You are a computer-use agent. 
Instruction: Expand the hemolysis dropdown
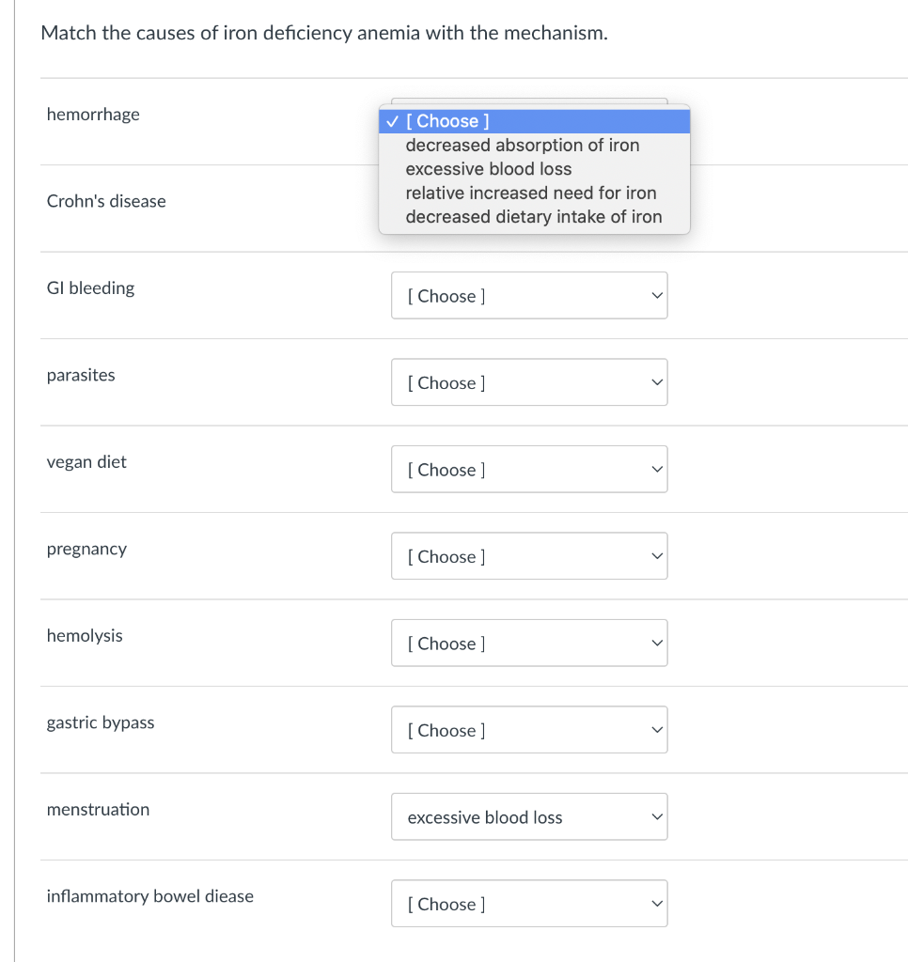click(x=529, y=644)
